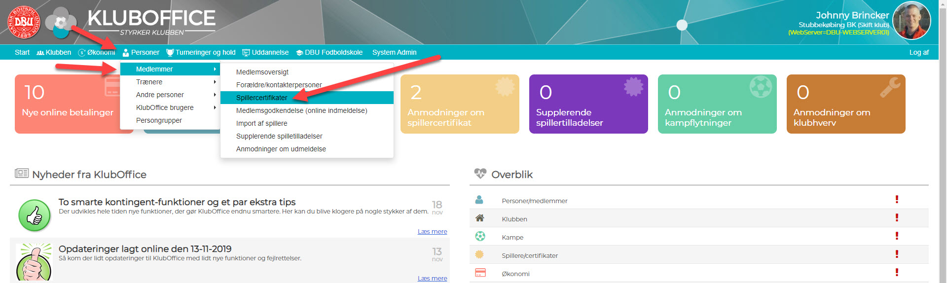Click the KlubOffice football logo icon
Viewport: 947px width, 283px height.
point(61,23)
